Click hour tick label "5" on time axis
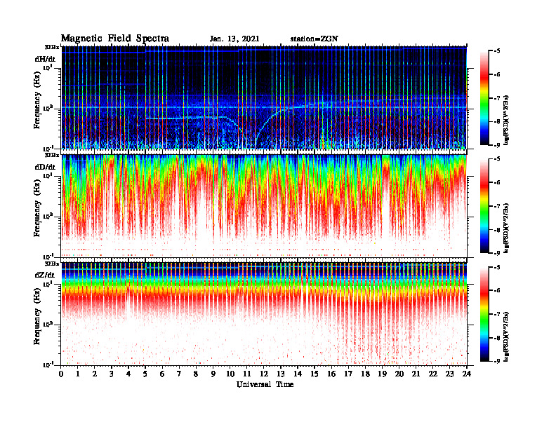Screen dimensions: 556x429 [145, 374]
